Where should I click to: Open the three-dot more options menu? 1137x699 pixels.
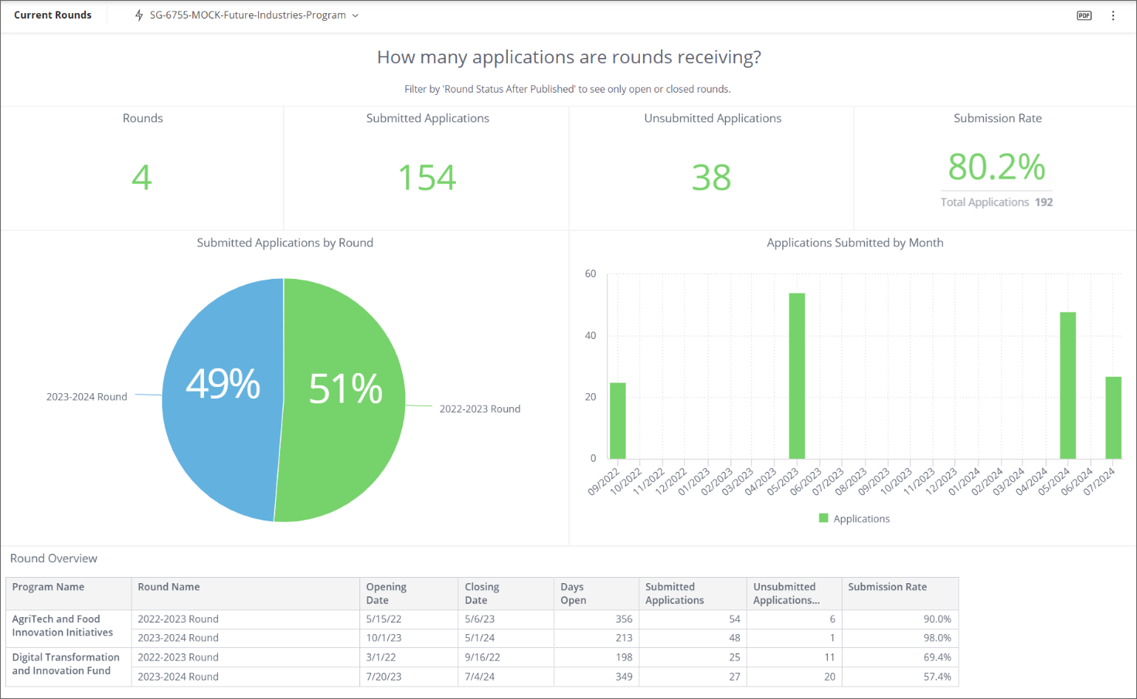click(1113, 15)
